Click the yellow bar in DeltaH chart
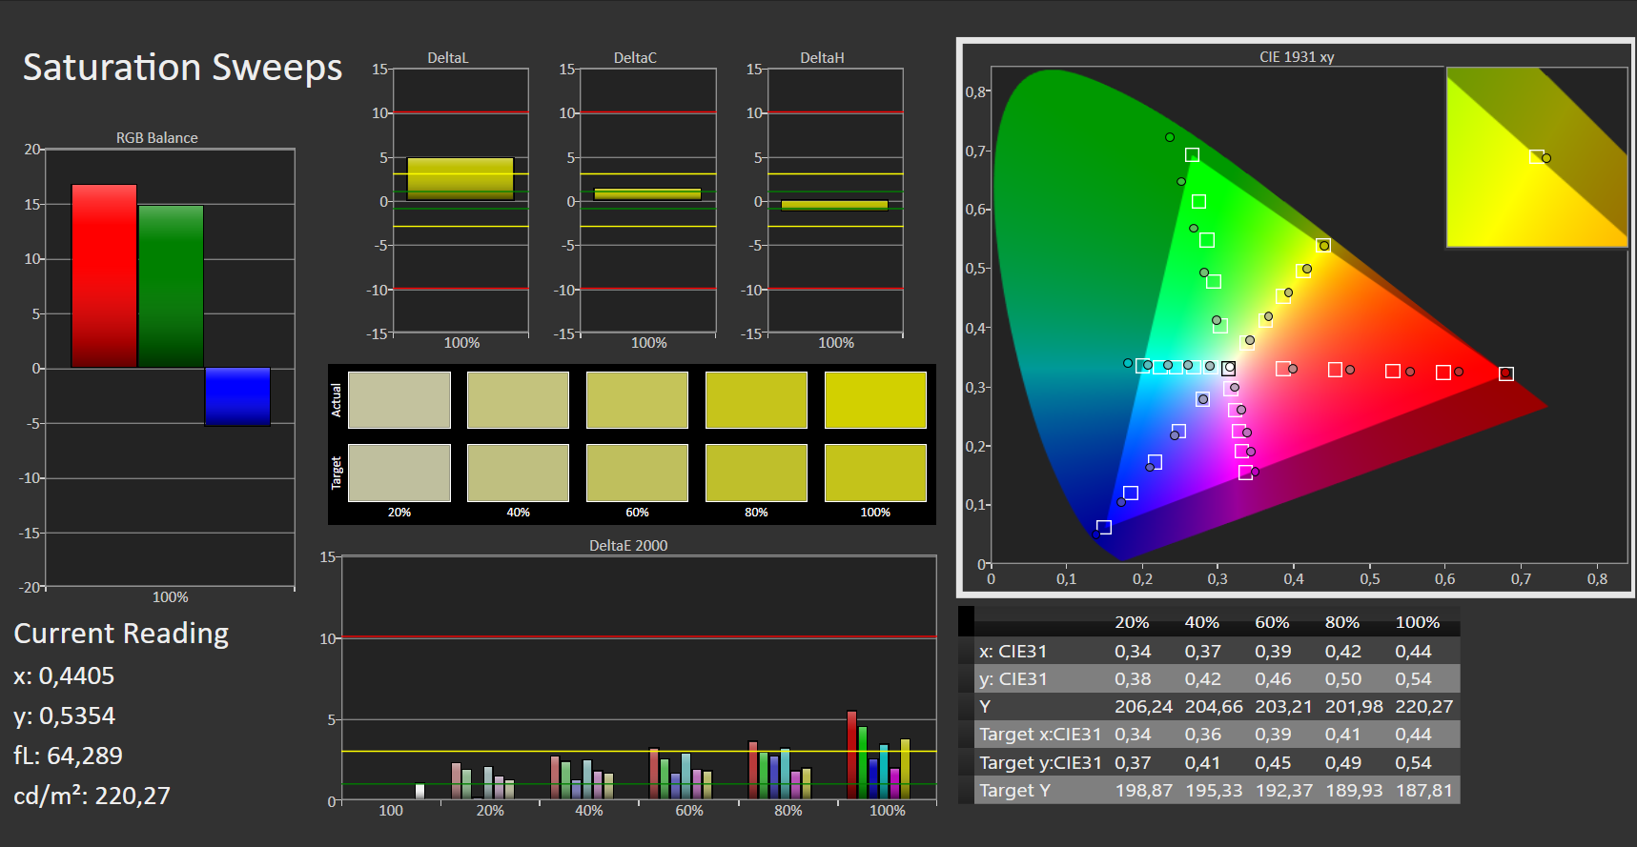 pyautogui.click(x=834, y=205)
